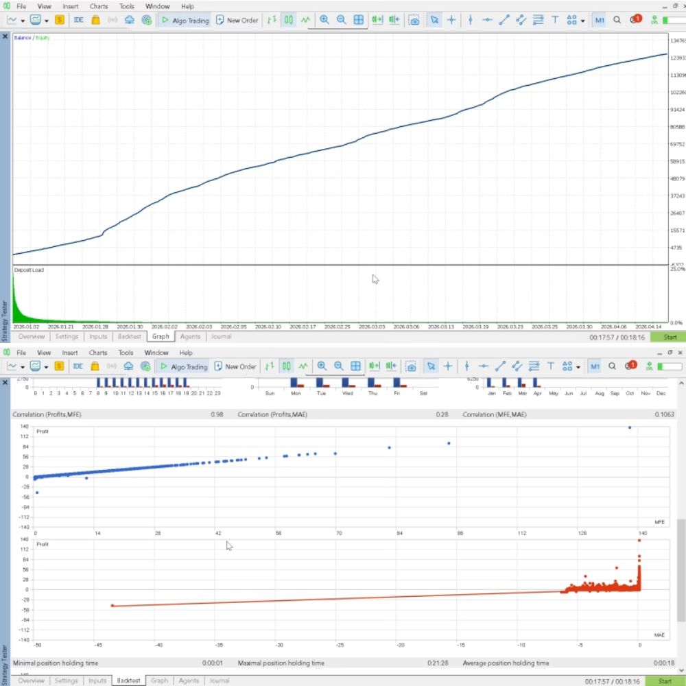This screenshot has height=686, width=686.
Task: Enable the standard arrow cursor in bottom window
Action: [431, 366]
